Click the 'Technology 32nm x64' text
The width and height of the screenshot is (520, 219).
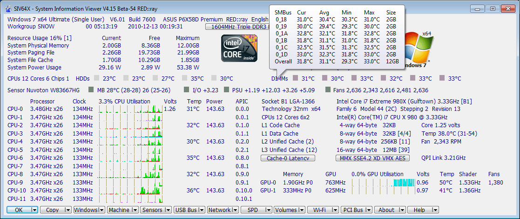[291, 109]
